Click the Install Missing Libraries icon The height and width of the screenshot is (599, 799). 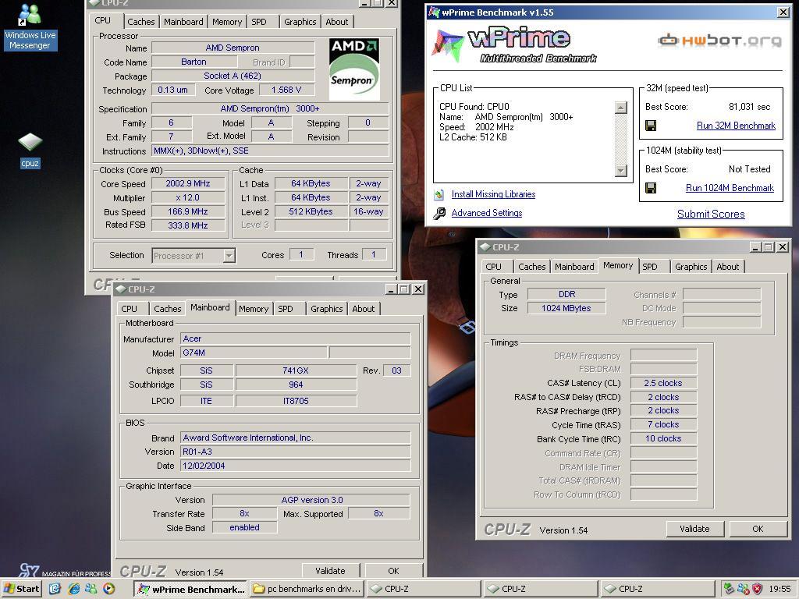click(439, 194)
